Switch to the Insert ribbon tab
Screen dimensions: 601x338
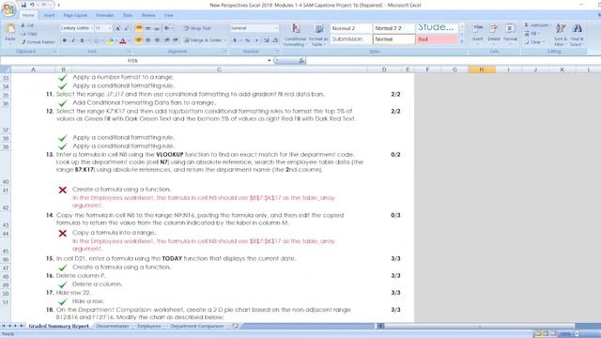coord(49,15)
